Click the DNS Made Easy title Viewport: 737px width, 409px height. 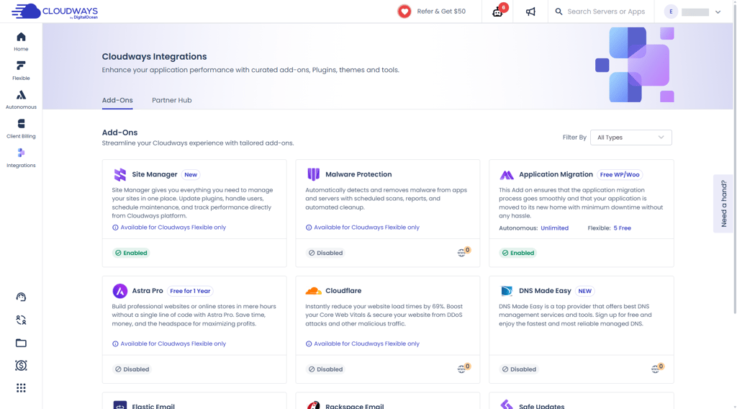click(546, 291)
